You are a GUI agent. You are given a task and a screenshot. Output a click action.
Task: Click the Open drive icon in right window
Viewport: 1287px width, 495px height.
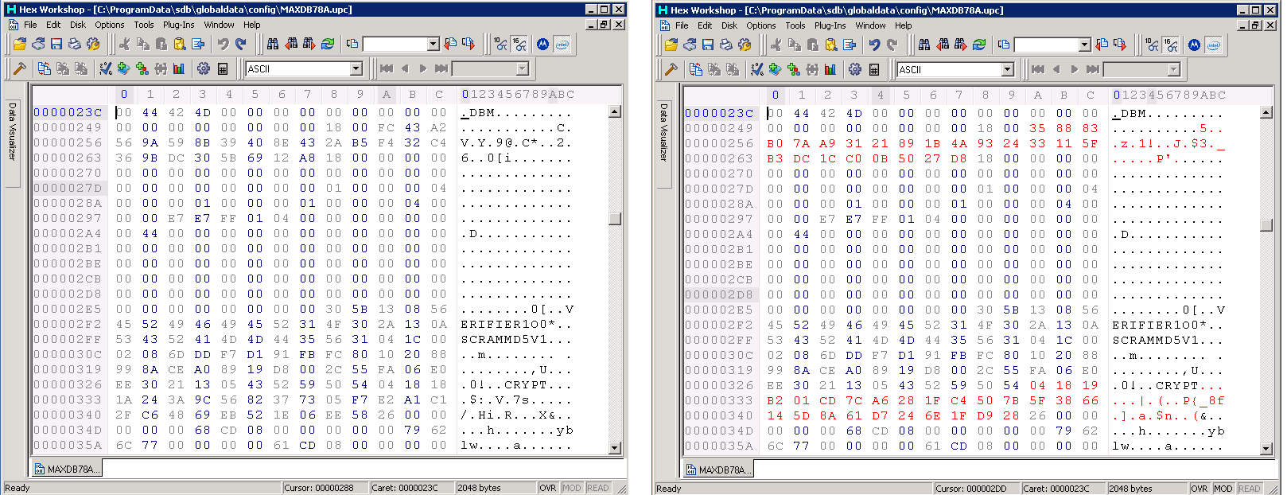690,45
